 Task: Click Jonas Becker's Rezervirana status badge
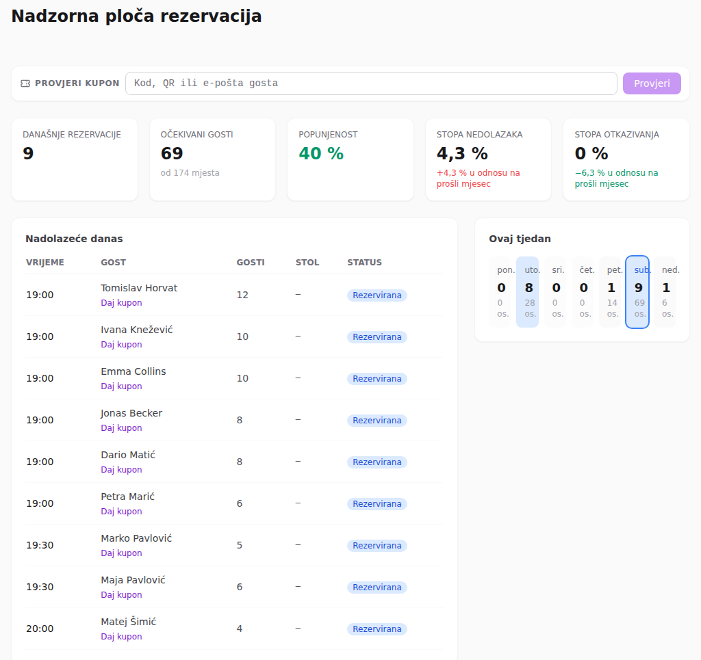click(377, 421)
